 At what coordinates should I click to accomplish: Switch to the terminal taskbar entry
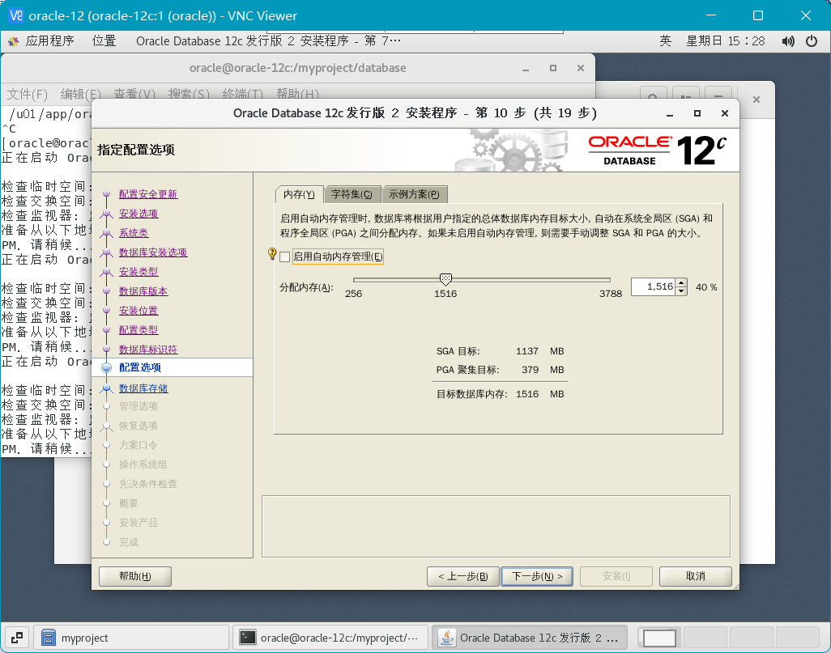pos(330,638)
